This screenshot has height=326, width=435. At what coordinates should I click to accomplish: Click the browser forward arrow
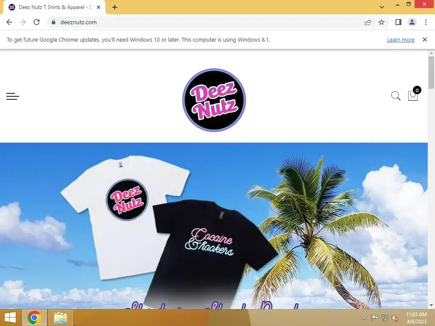pyautogui.click(x=23, y=22)
